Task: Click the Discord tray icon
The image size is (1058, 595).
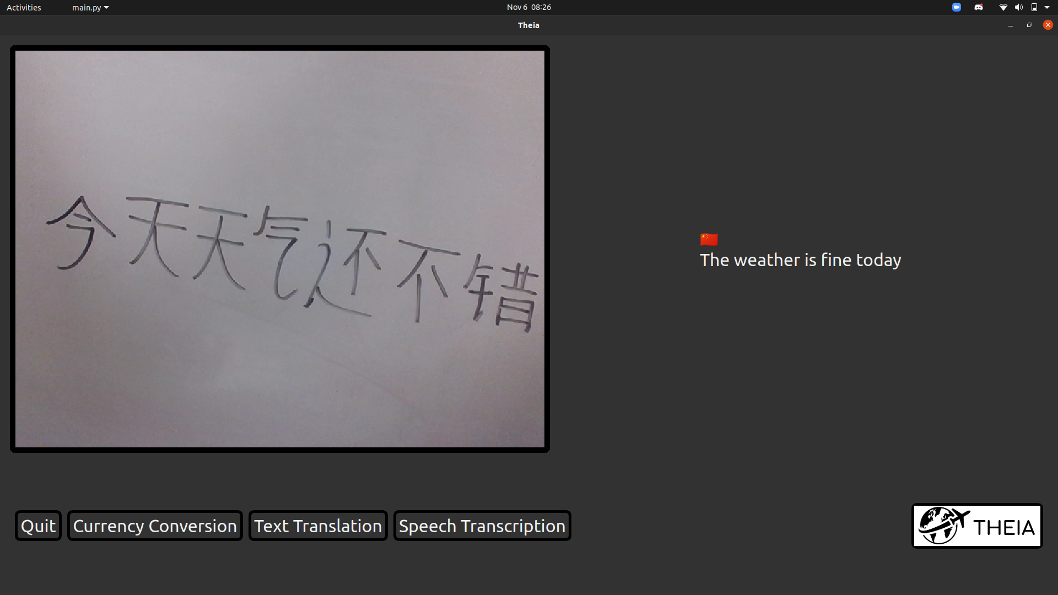Action: [x=979, y=7]
